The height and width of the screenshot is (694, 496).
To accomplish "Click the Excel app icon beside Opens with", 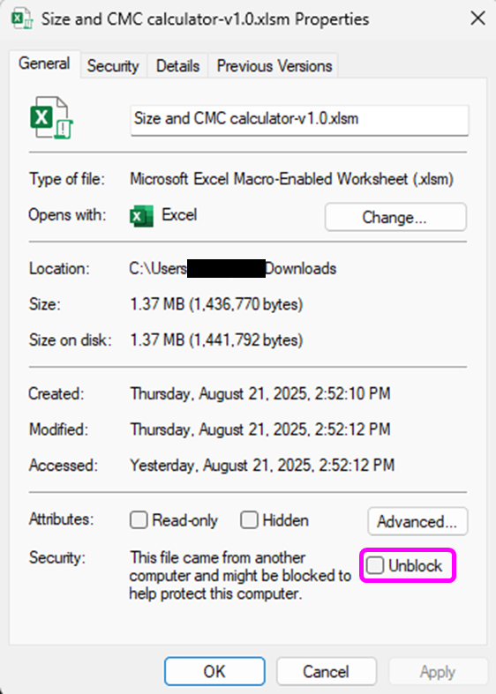I will click(141, 216).
